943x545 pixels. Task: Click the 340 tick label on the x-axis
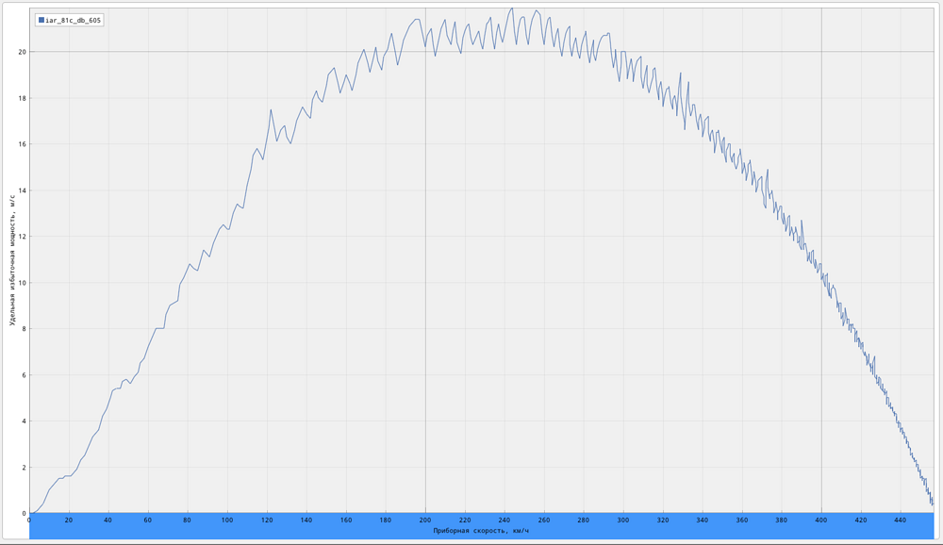[703, 520]
